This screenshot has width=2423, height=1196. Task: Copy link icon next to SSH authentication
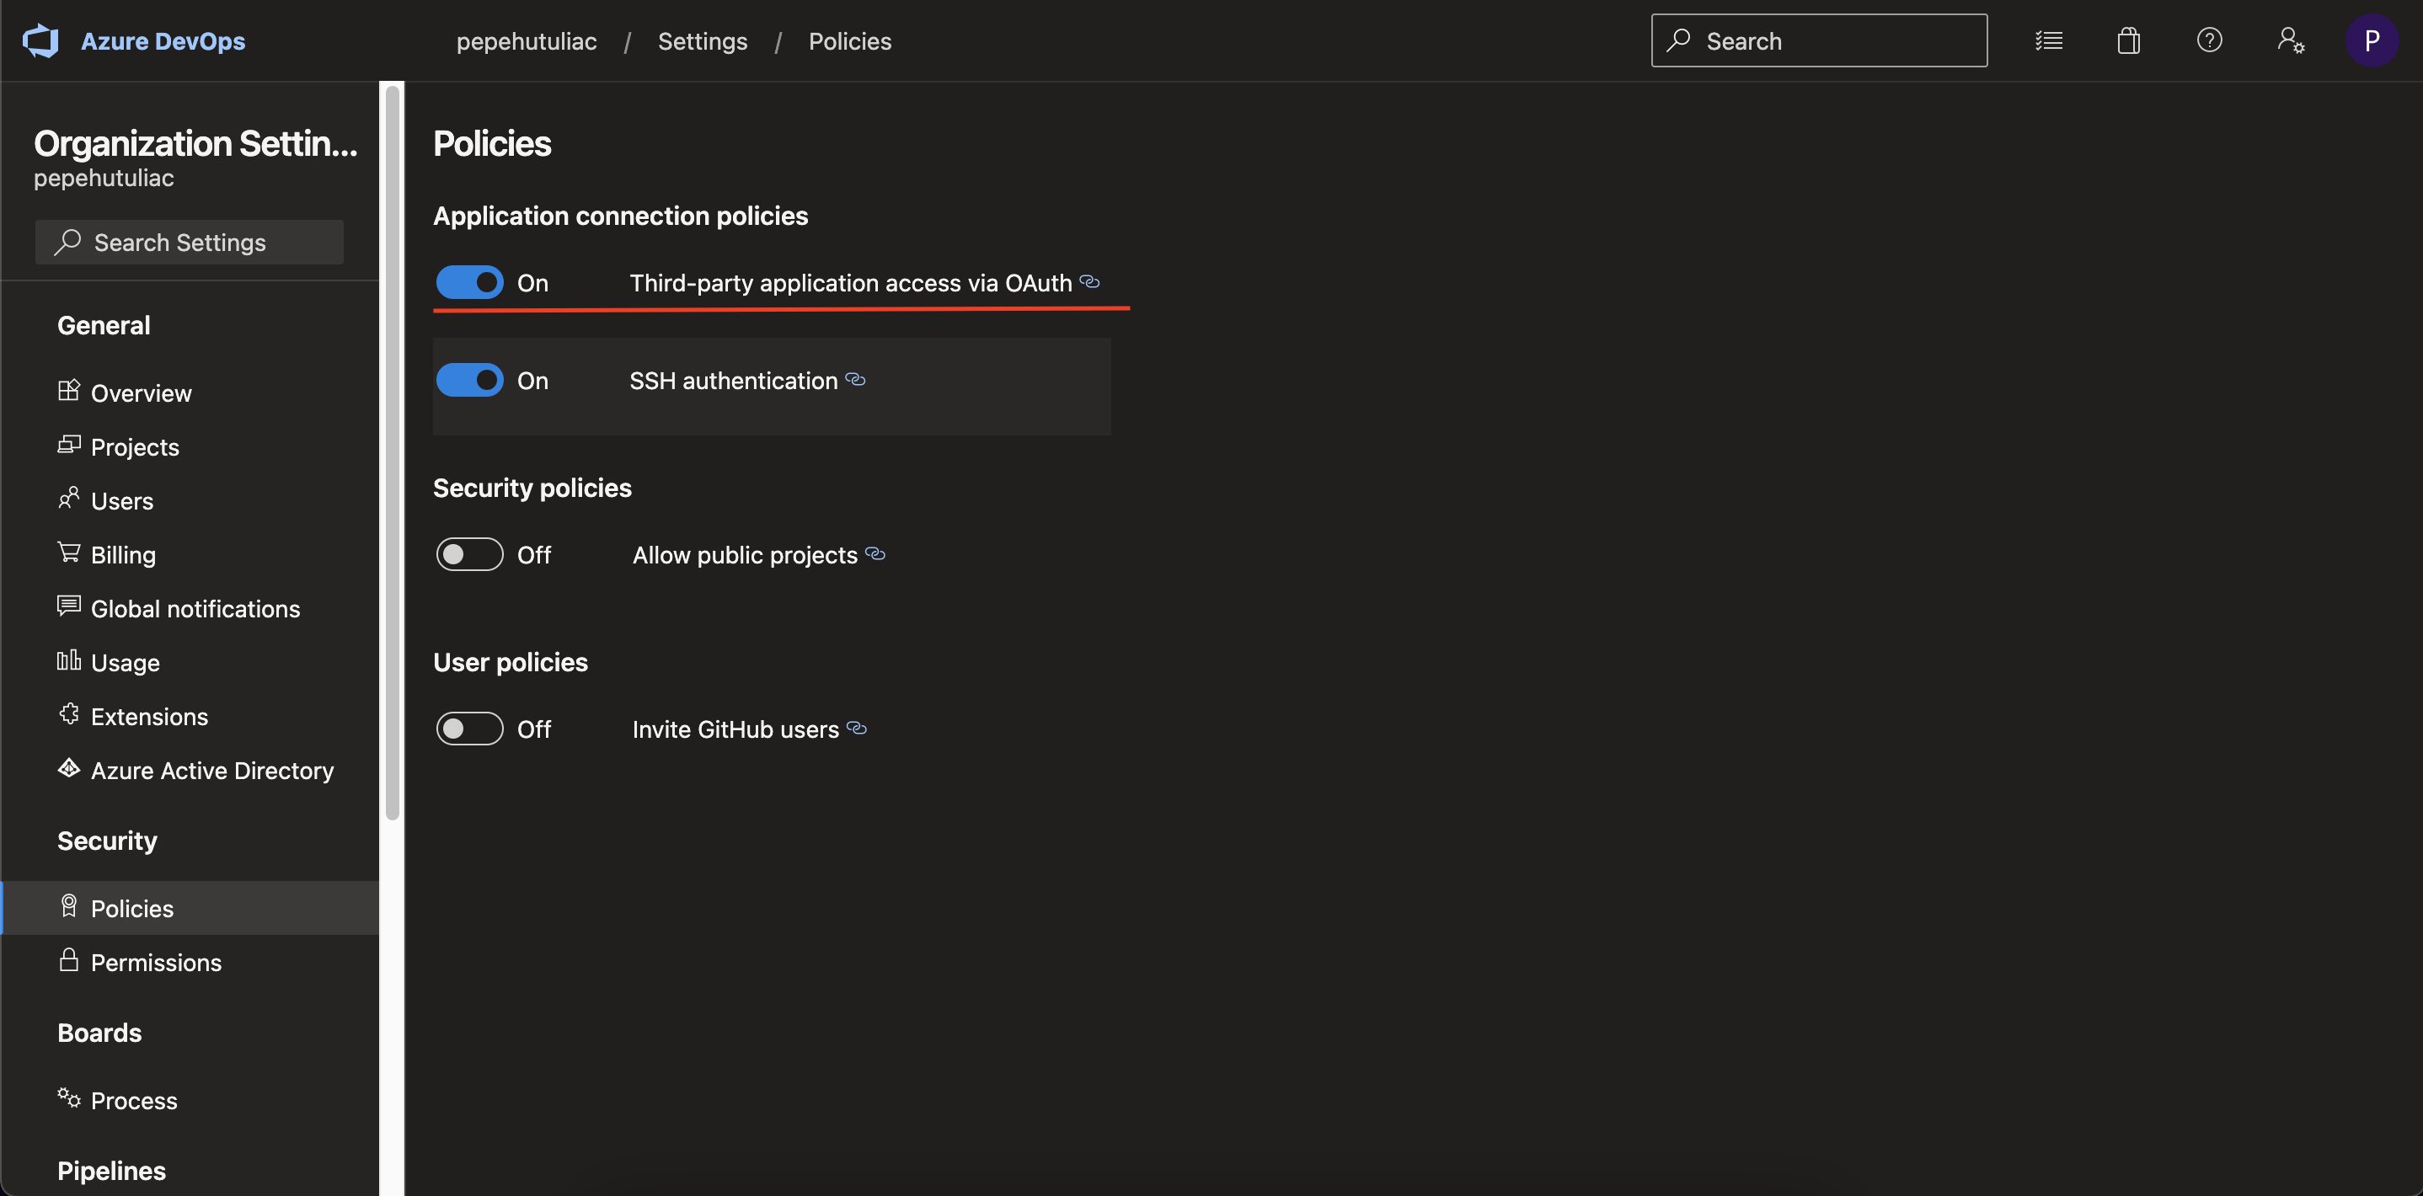tap(855, 379)
